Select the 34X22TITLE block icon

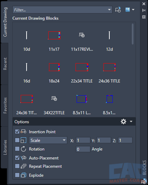pos(54,98)
